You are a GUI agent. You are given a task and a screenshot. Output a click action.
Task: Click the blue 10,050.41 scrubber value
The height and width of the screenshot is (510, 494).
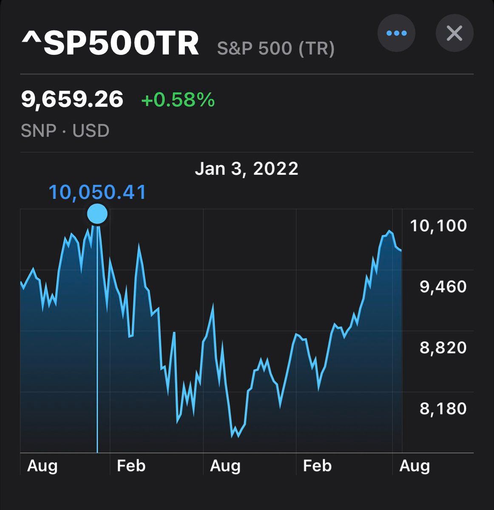tap(97, 192)
